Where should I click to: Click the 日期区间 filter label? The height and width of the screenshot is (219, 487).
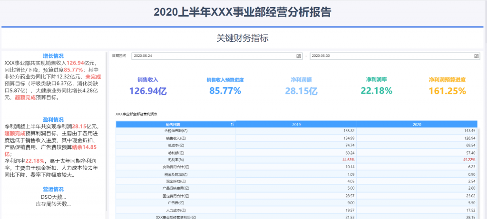coord(118,56)
